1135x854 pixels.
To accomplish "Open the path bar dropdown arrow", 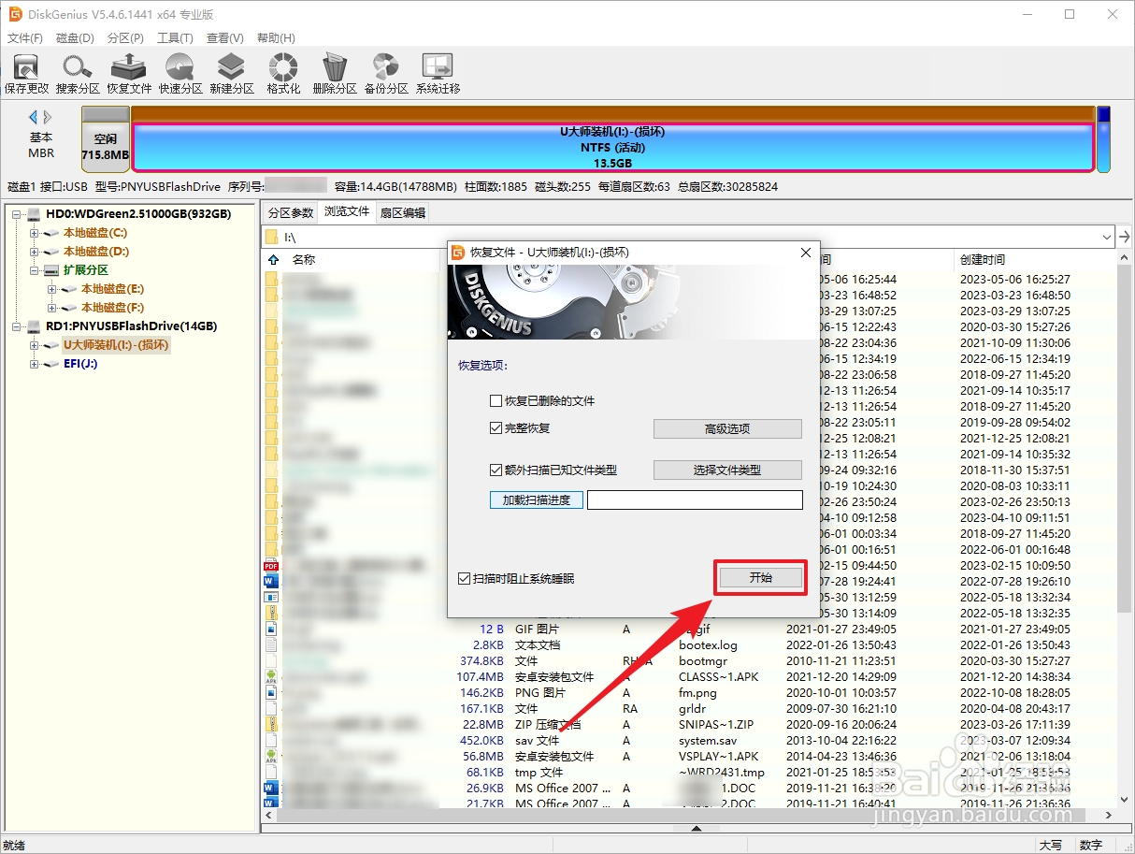I will [x=1107, y=237].
